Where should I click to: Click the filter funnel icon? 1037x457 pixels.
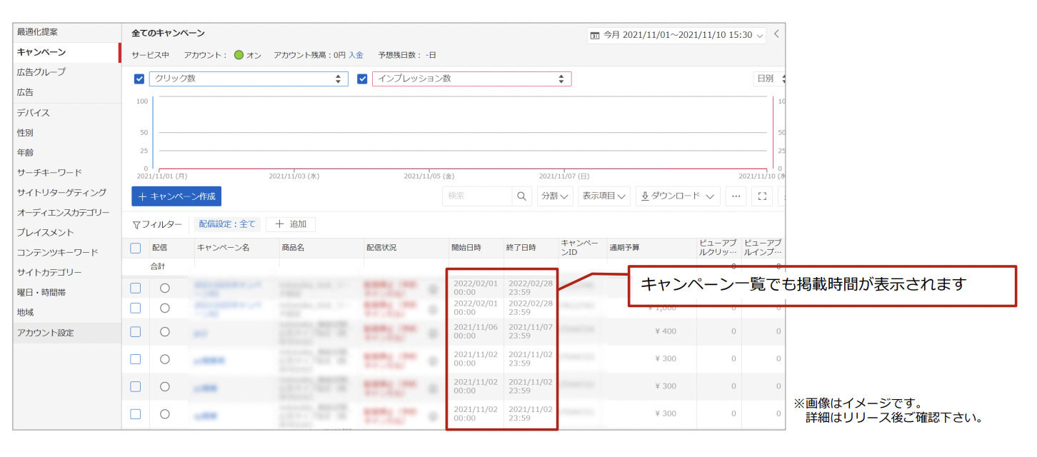136,225
